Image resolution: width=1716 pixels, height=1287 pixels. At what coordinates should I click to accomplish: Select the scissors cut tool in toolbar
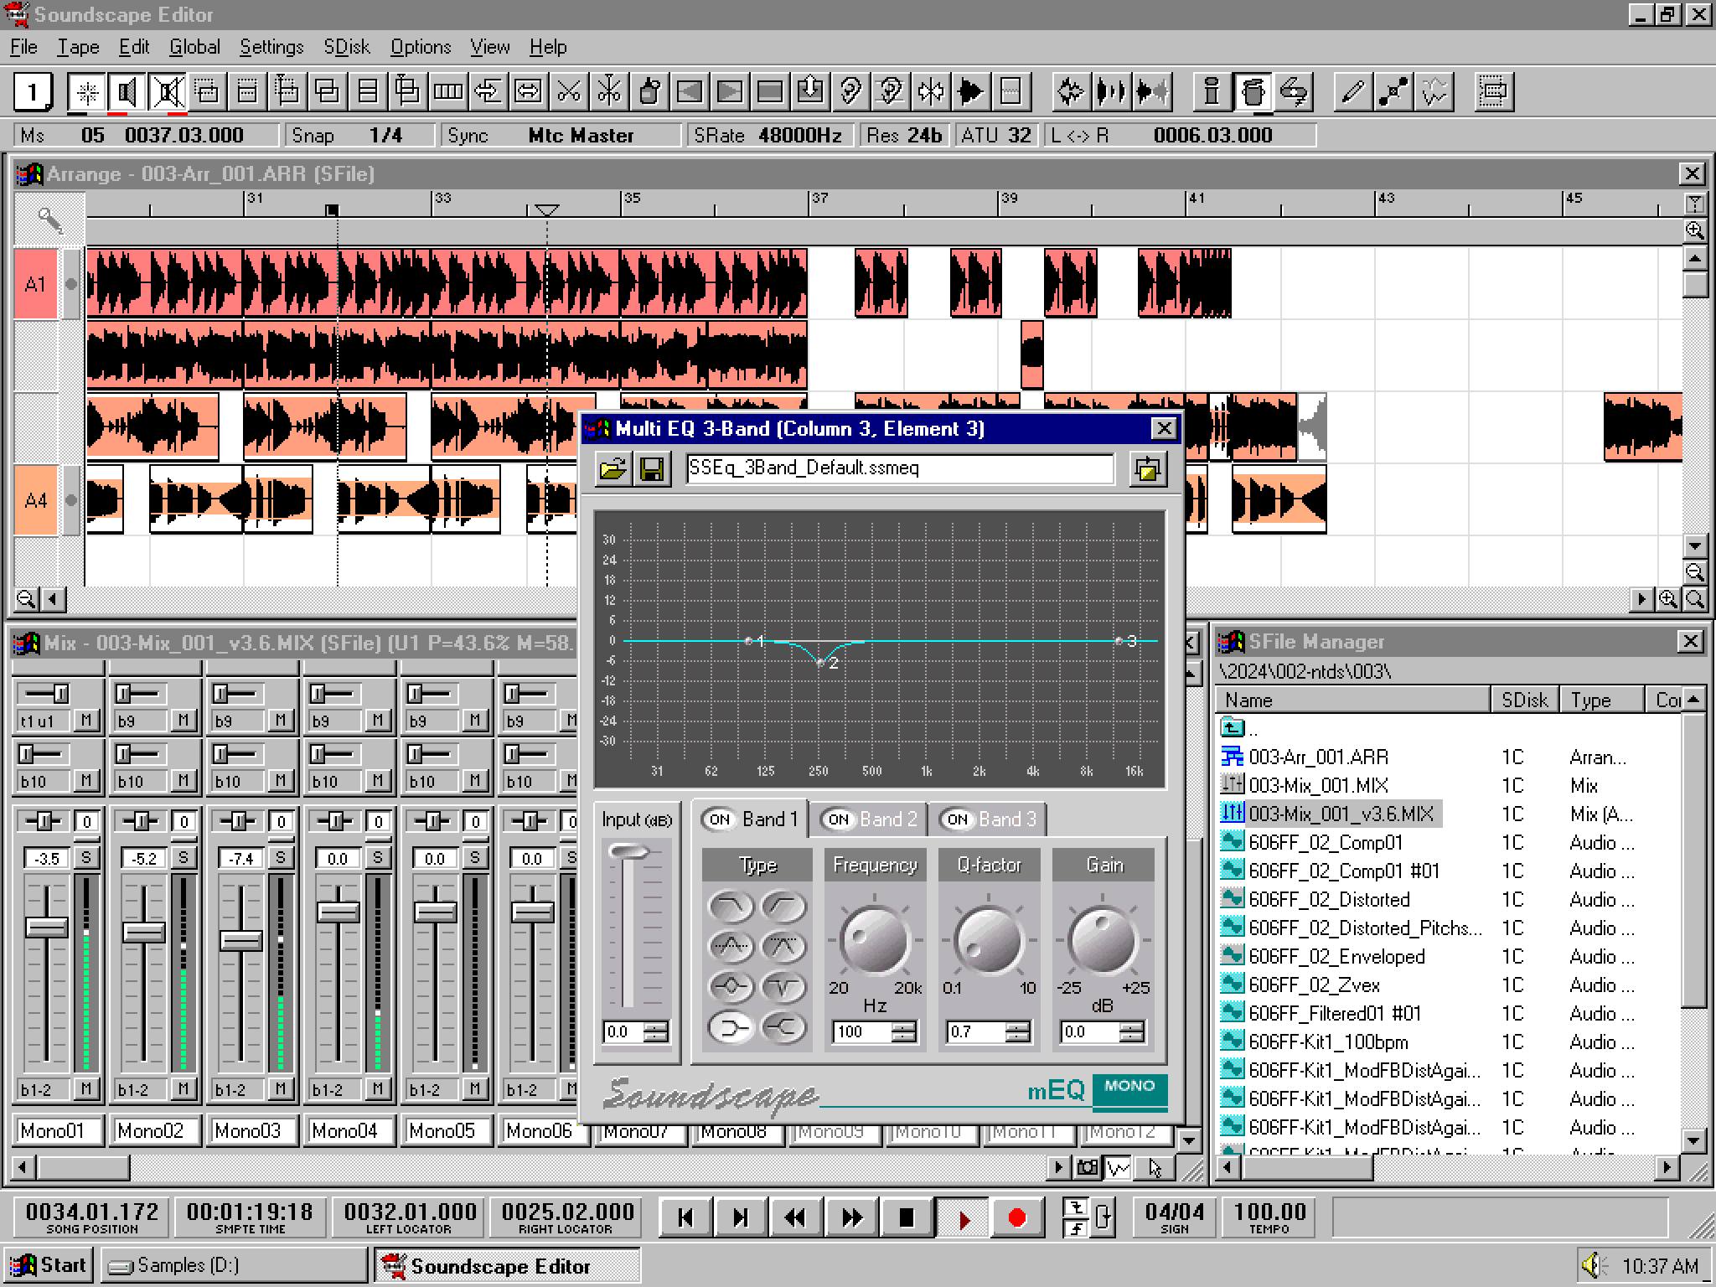click(568, 91)
